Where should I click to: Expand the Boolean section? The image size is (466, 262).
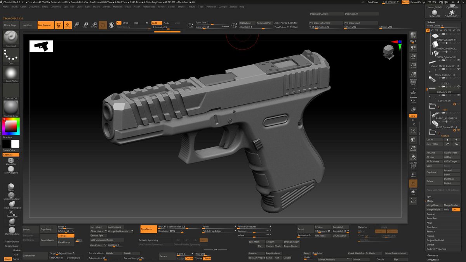pyautogui.click(x=431, y=214)
